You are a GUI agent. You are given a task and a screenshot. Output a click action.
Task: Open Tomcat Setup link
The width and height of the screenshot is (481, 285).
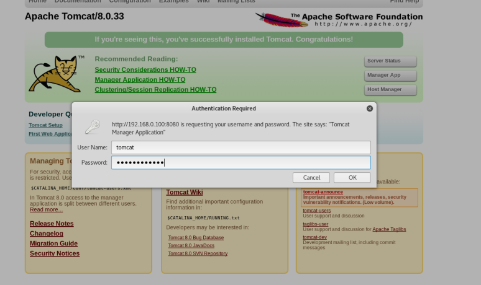coord(45,125)
